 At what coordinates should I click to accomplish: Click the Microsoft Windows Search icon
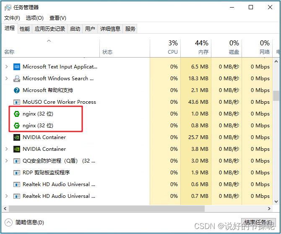click(x=17, y=79)
